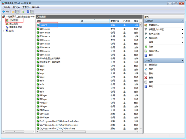186x139 pixels.
Task: Click the Copy (复制) action icon
Action: (x=146, y=73)
